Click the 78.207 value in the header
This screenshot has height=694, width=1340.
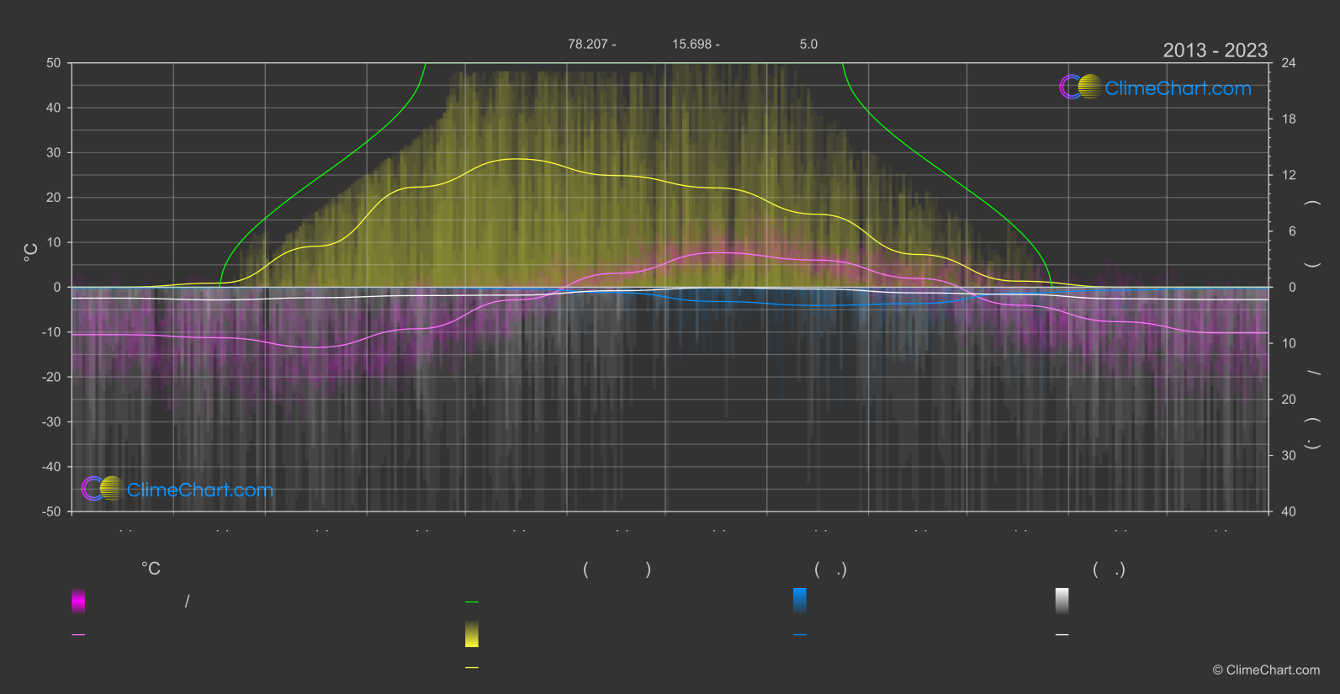(x=587, y=44)
